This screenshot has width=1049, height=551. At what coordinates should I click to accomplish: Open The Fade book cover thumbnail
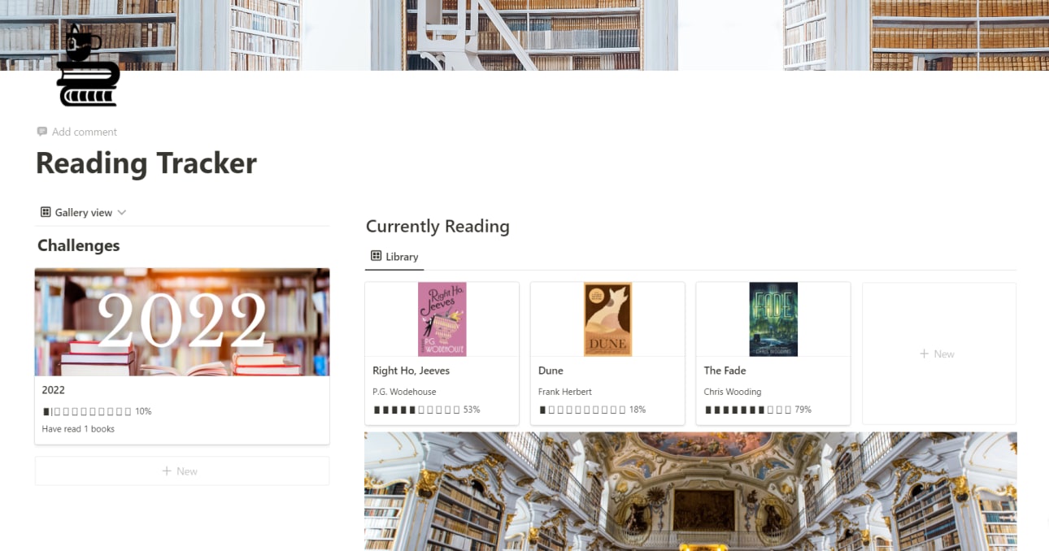[x=773, y=319]
